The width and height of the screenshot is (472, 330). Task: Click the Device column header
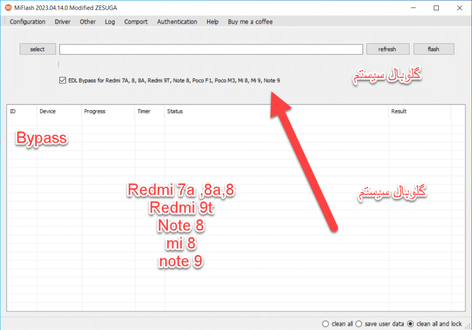click(59, 112)
